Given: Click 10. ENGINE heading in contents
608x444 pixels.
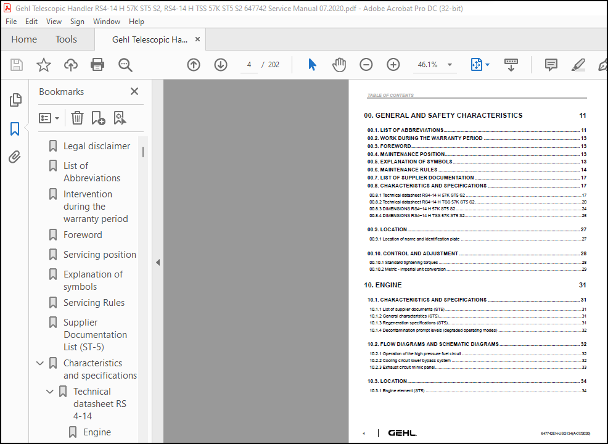Looking at the screenshot, I should pyautogui.click(x=383, y=285).
